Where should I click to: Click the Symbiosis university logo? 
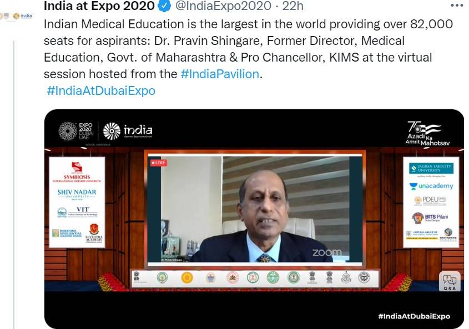(77, 173)
